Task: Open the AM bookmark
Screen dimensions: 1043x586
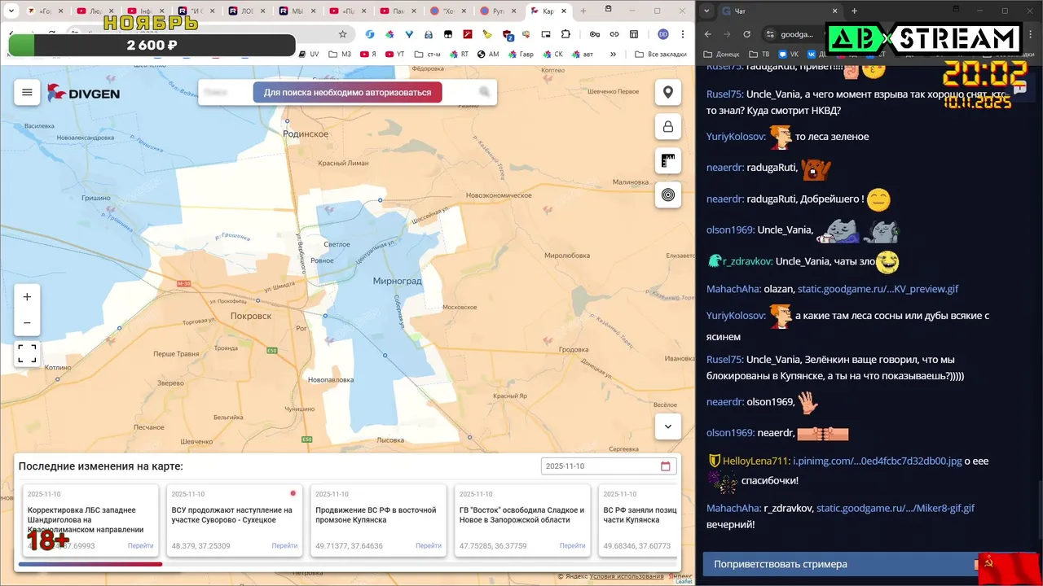Action: pyautogui.click(x=488, y=54)
